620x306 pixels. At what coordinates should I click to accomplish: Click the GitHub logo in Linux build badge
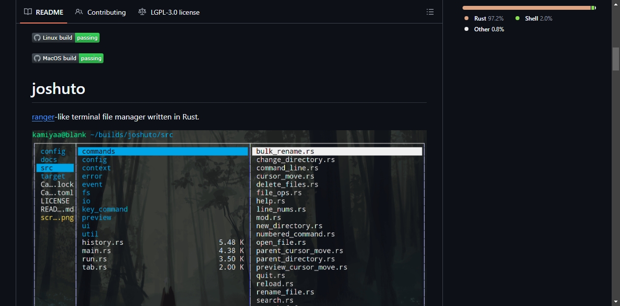click(x=37, y=38)
